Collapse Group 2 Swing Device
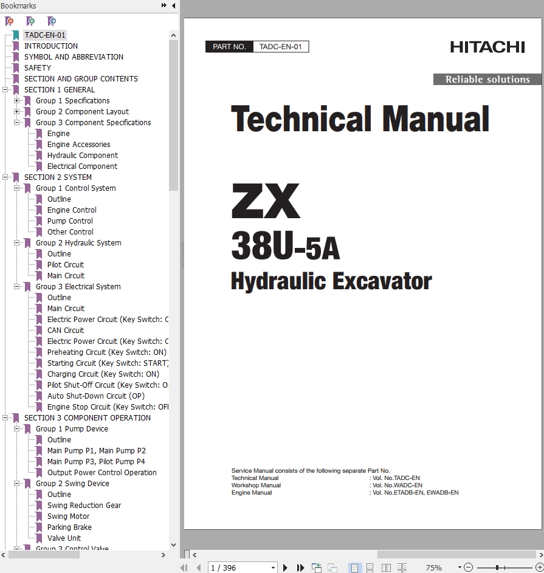Viewport: 544px width, 573px height. tap(16, 484)
